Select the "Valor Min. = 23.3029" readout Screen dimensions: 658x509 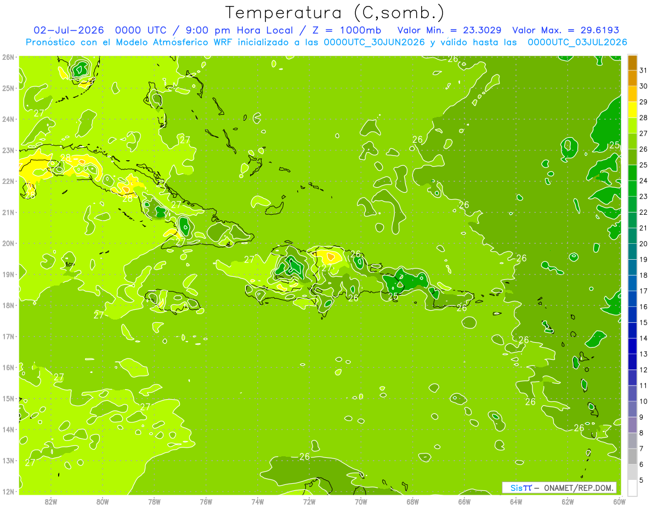[x=449, y=30]
